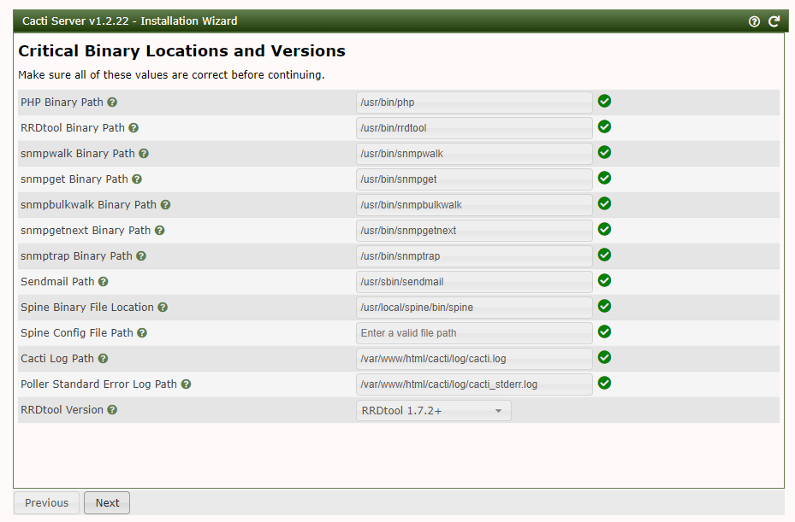Click green checkmark beside snmpwalk path
The height and width of the screenshot is (522, 795).
[604, 152]
